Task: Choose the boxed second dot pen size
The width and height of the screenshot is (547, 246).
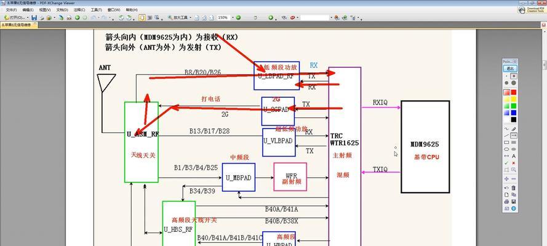Action: coord(514,76)
